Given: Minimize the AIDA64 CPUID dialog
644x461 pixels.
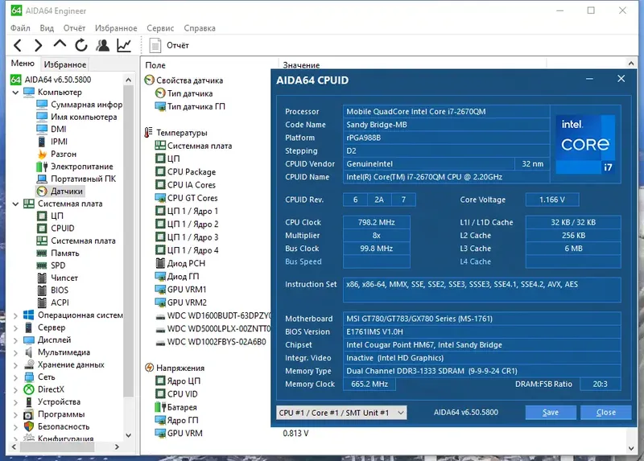Looking at the screenshot, I should (x=589, y=79).
